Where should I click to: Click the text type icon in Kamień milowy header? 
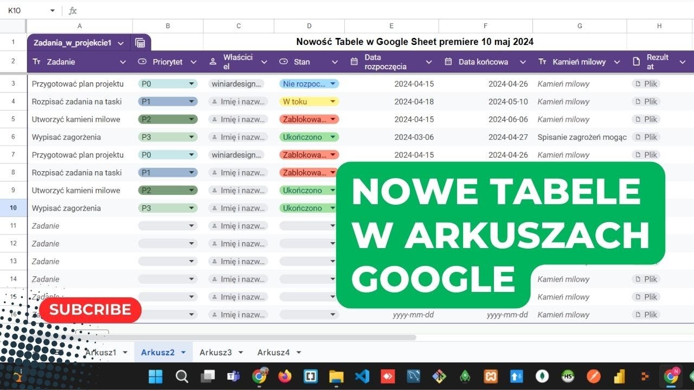click(x=542, y=62)
